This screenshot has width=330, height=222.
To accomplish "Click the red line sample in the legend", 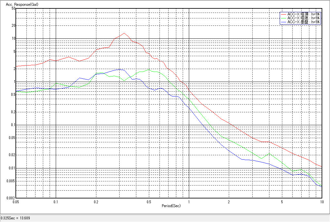I will [x=283, y=14].
